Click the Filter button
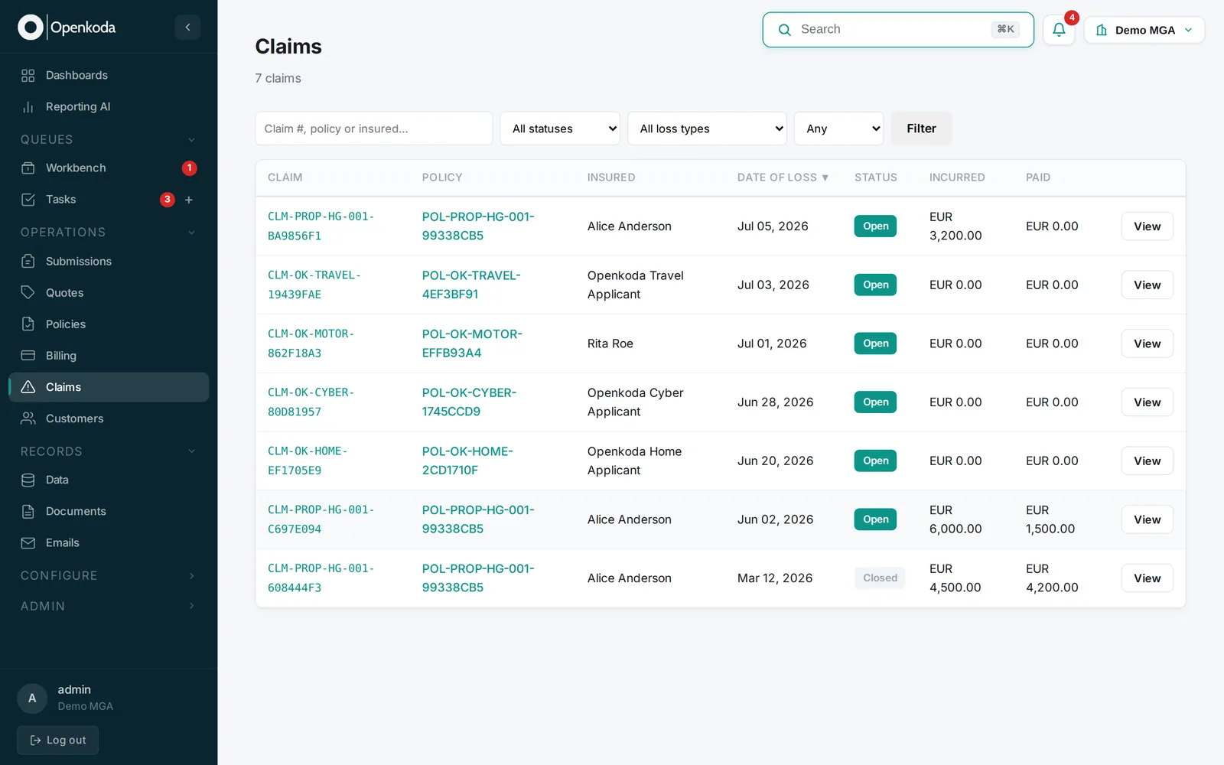 921,129
